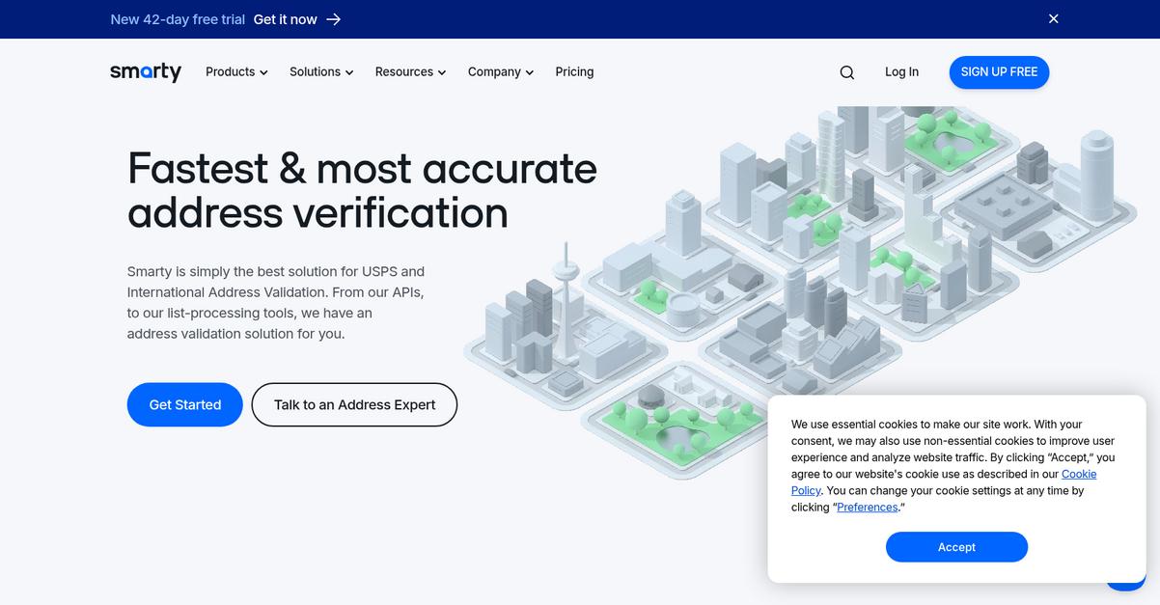Expand the Products menu
Image resolution: width=1160 pixels, height=605 pixels.
point(236,72)
